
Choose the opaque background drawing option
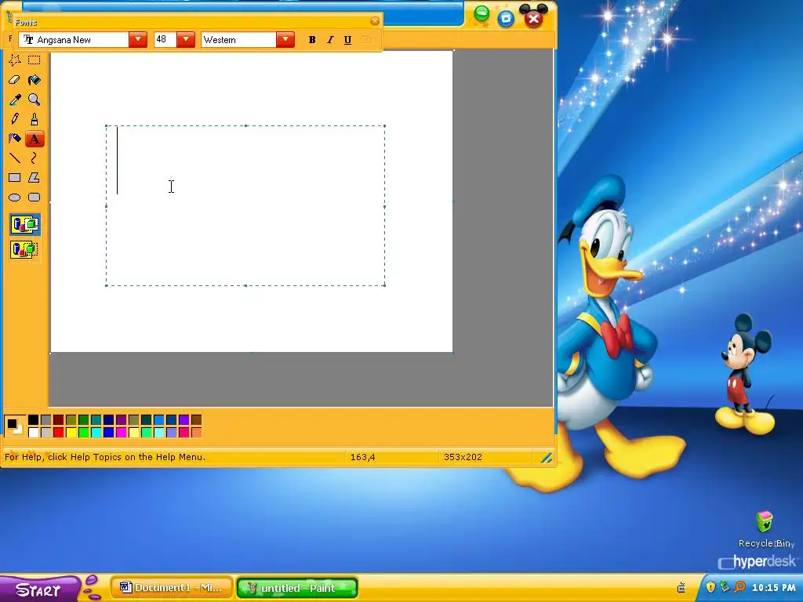(24, 225)
